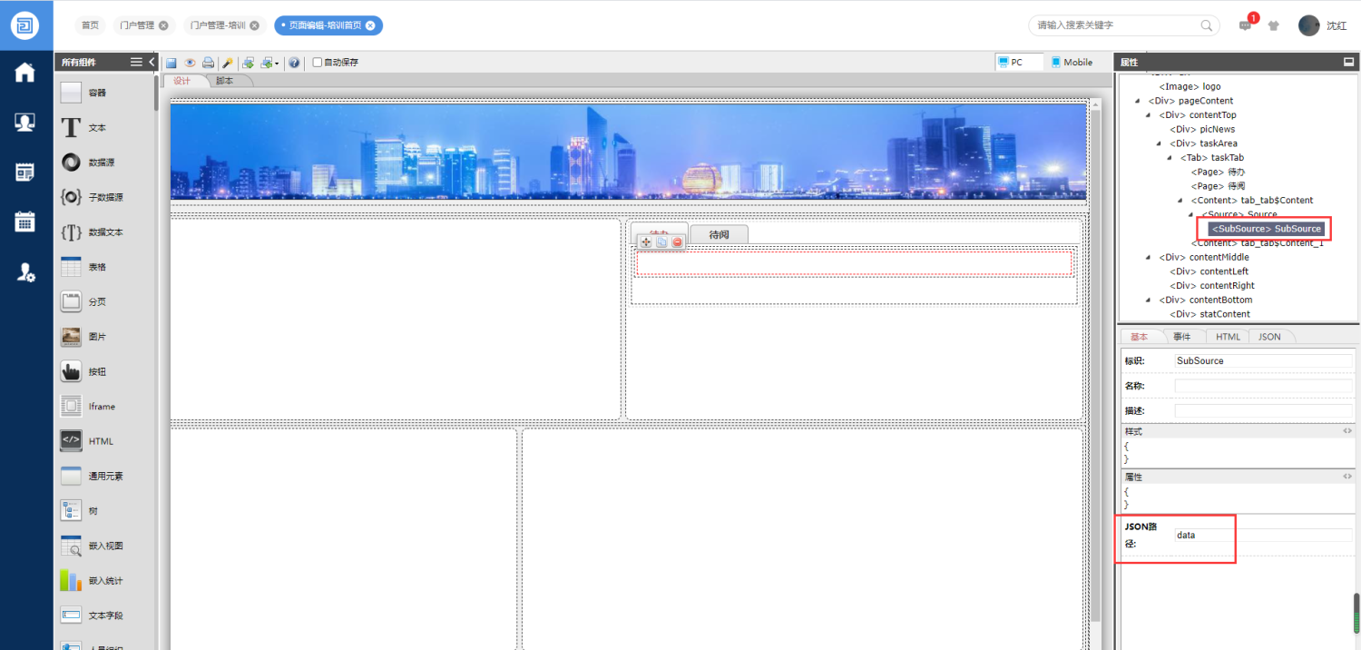This screenshot has width=1361, height=650.
Task: Collapse the taskArea tree node
Action: click(1160, 143)
